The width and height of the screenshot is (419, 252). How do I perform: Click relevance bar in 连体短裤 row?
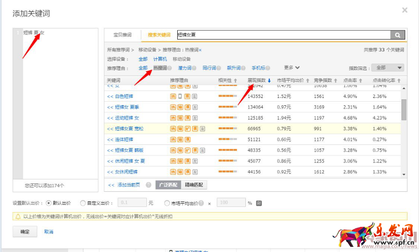227,139
